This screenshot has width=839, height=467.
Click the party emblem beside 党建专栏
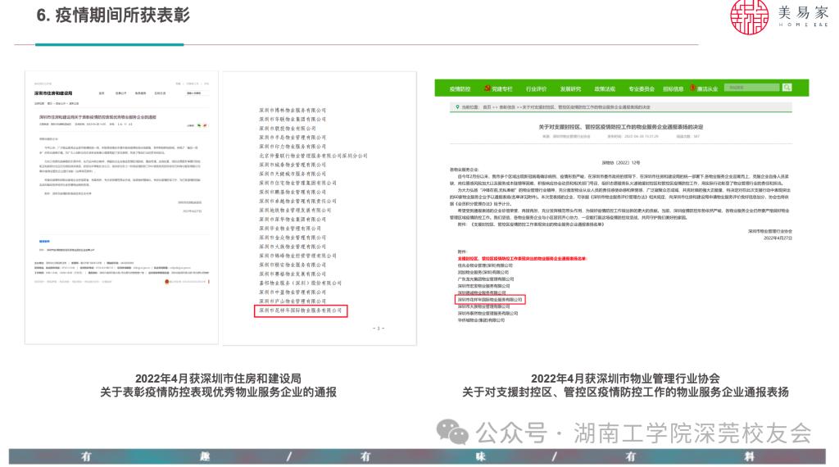(486, 88)
